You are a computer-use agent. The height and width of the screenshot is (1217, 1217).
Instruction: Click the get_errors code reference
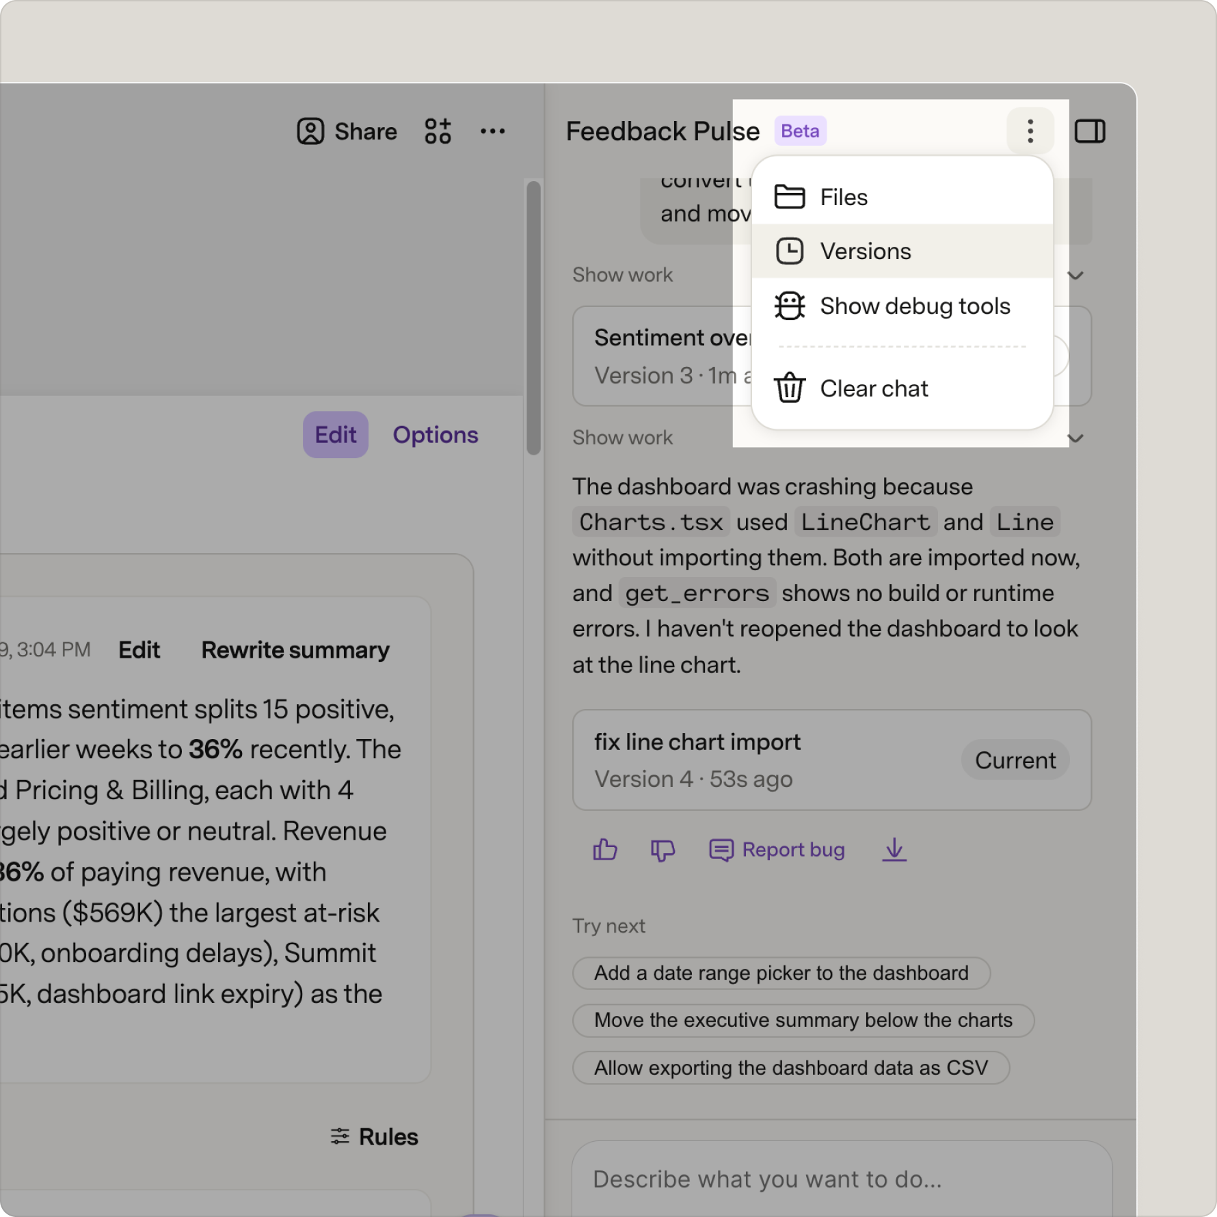pos(697,593)
